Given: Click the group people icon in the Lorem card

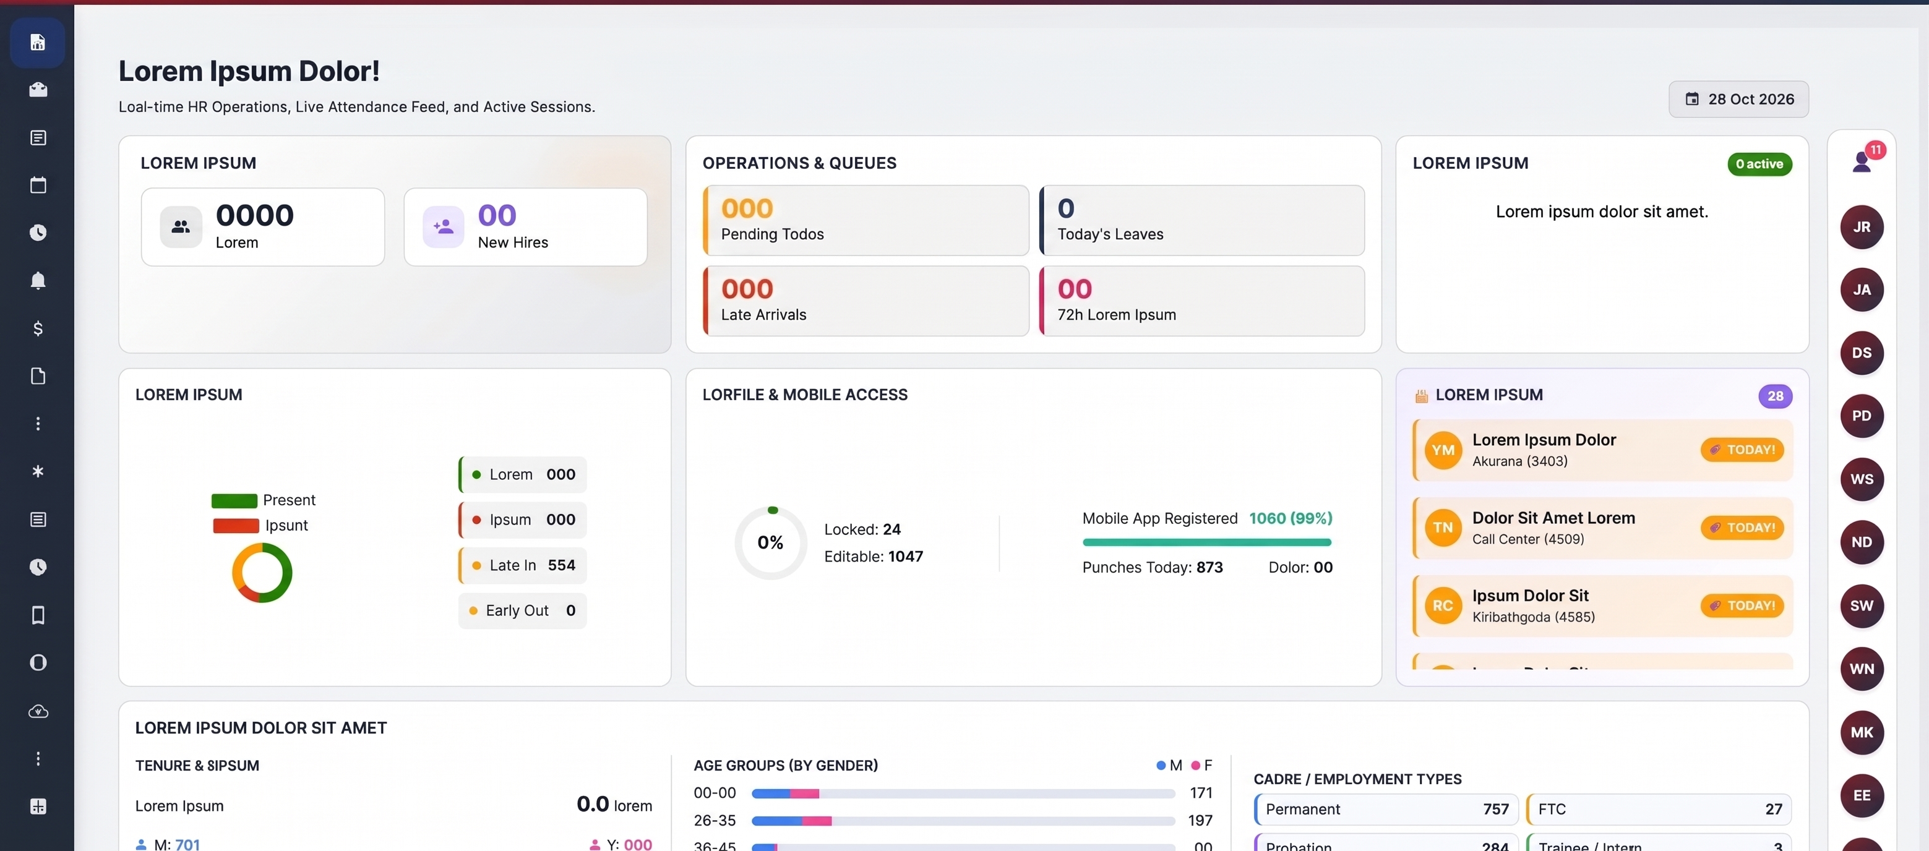Looking at the screenshot, I should point(181,227).
